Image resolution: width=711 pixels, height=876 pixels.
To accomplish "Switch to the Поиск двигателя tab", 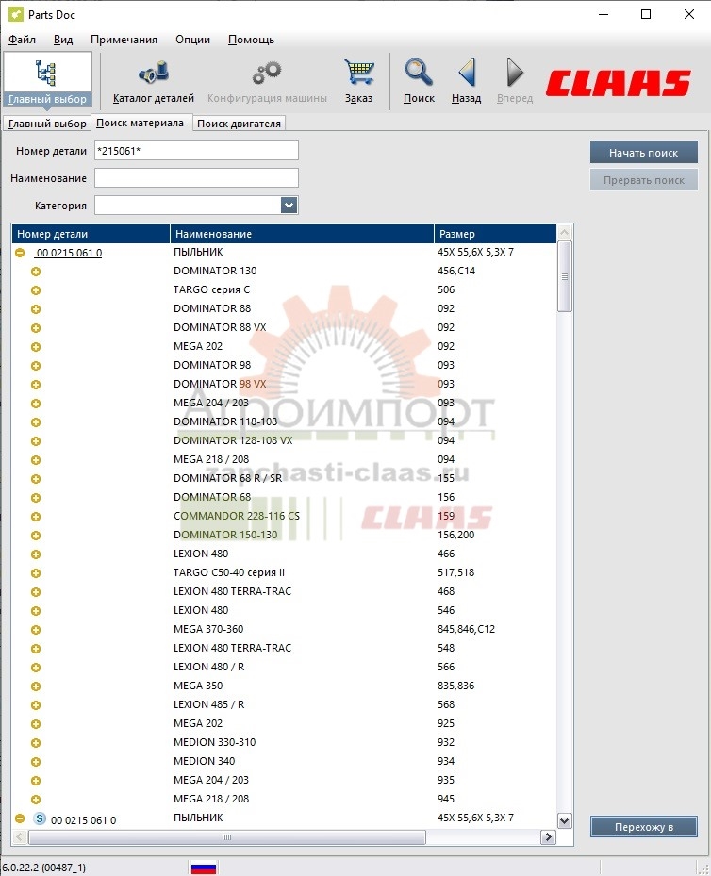I will click(240, 124).
